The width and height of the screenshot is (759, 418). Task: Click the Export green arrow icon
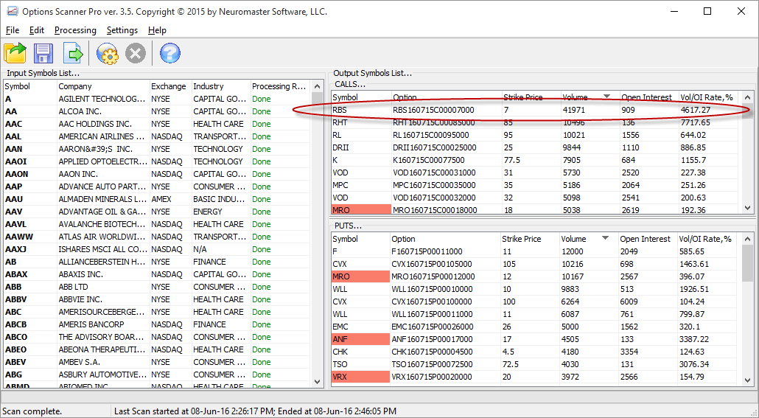(x=73, y=53)
